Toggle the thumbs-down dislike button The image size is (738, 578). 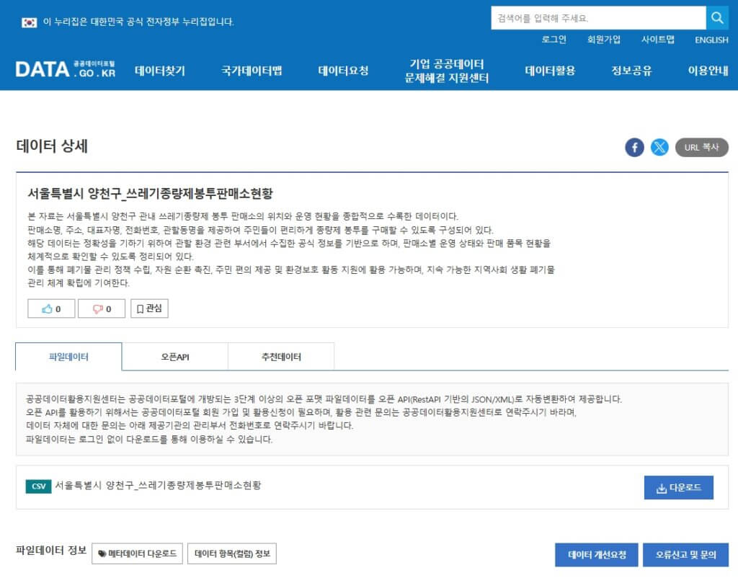(x=100, y=308)
